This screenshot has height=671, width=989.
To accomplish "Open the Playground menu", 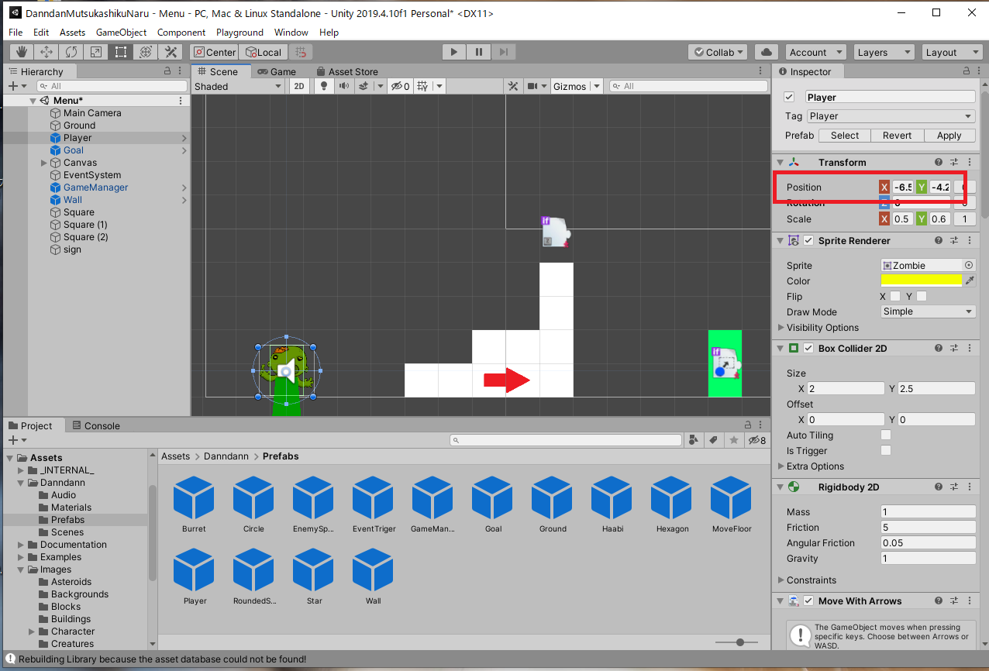I will 239,33.
